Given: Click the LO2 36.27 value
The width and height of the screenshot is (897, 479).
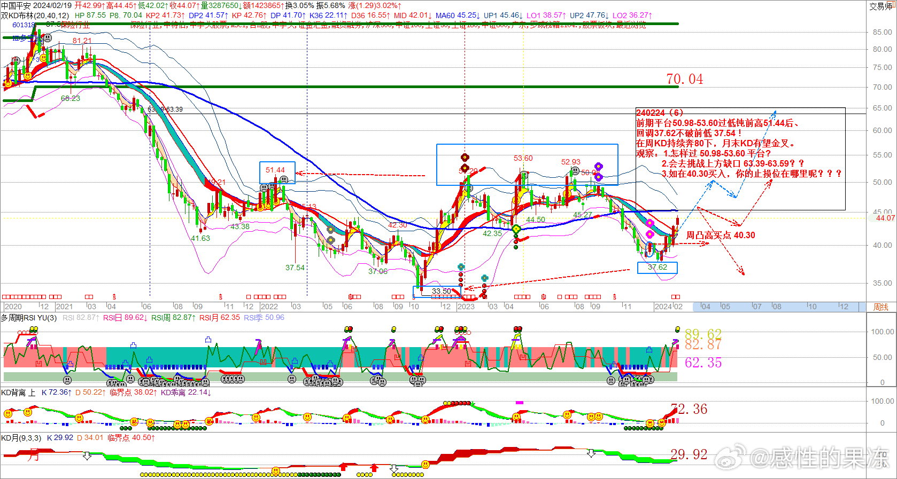Looking at the screenshot, I should coord(632,15).
